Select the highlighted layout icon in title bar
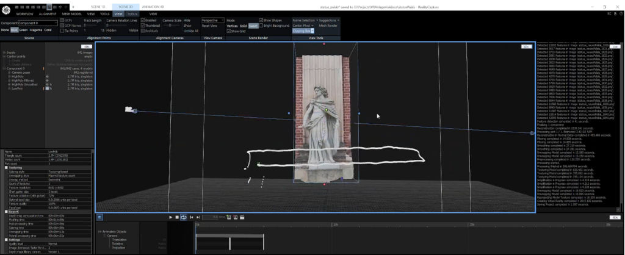The image size is (625, 255). point(49,7)
